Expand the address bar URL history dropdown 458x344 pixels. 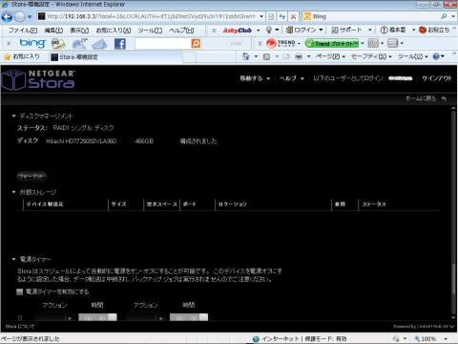(261, 16)
